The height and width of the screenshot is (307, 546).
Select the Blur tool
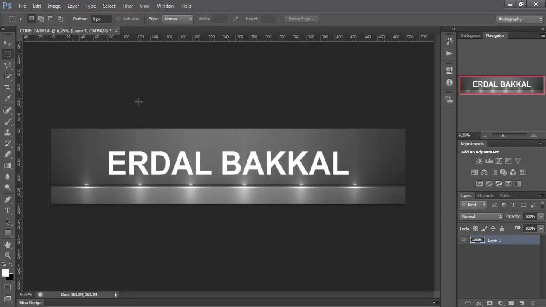click(8, 177)
